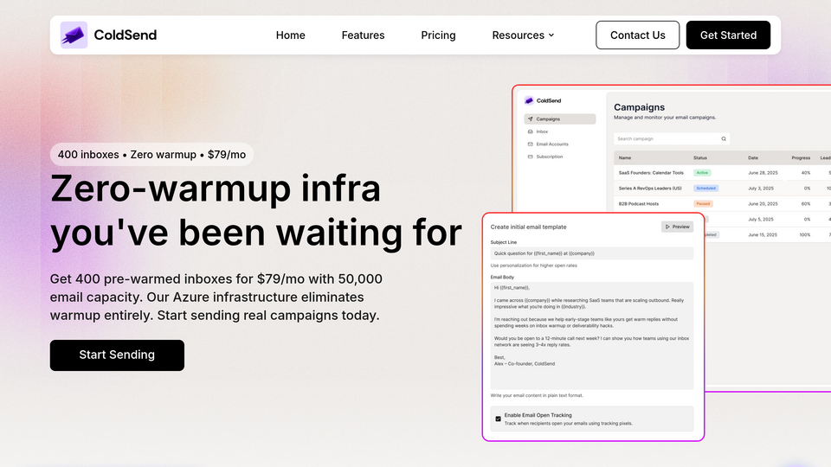Viewport: 831px width, 467px height.
Task: Click 'Series A RevOps Leaders (US)' campaign row
Action: tap(722, 188)
